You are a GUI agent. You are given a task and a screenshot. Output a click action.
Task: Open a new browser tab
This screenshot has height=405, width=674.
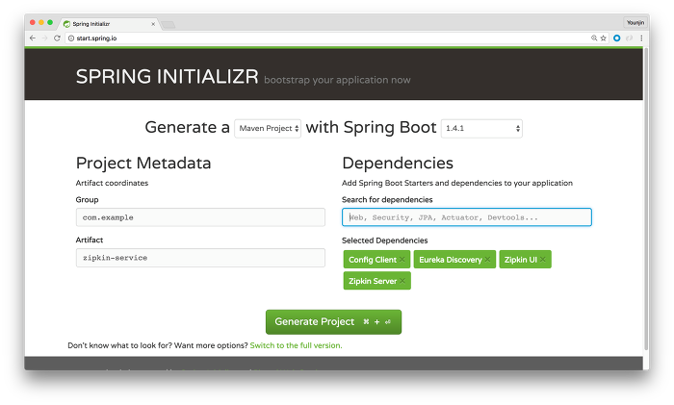tap(168, 21)
